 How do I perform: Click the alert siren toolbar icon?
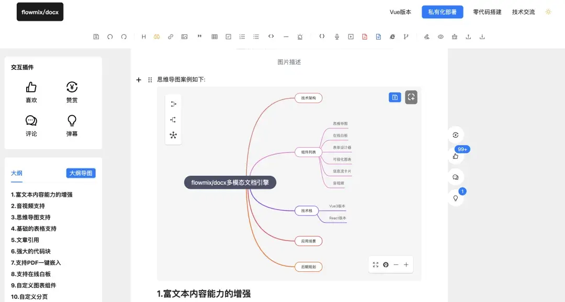pyautogui.click(x=300, y=37)
